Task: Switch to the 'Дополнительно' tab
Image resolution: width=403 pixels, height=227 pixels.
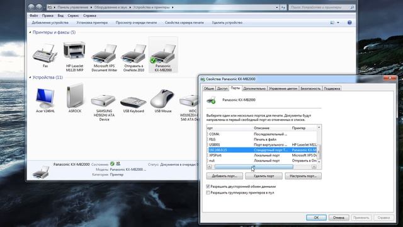Action: tap(254, 88)
